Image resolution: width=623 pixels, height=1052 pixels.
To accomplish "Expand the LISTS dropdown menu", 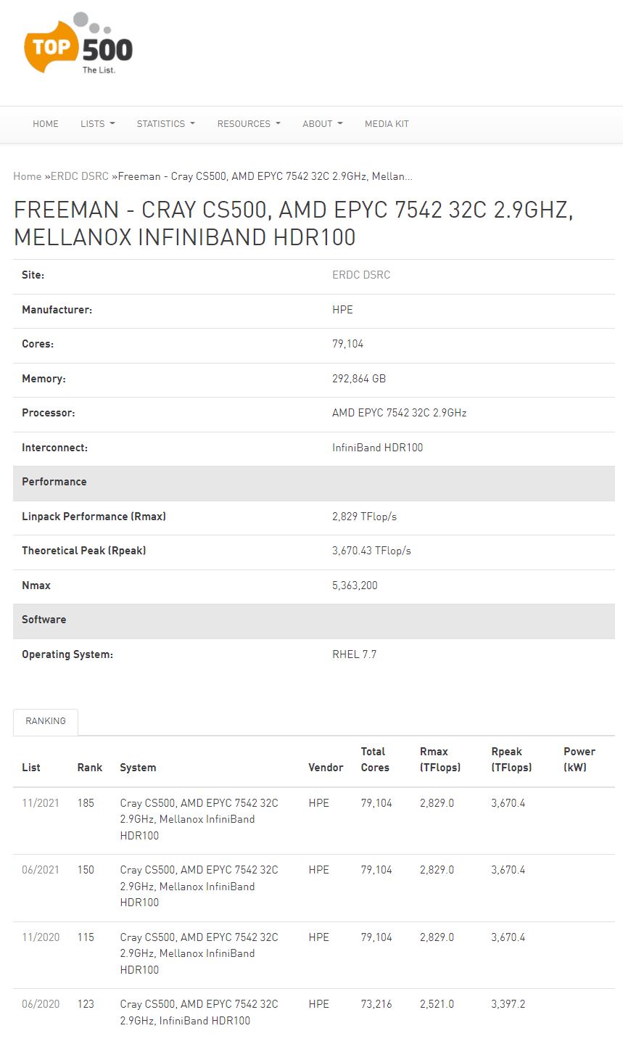I will pos(97,124).
